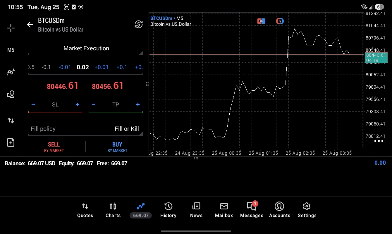Open the chart objects shapes icon
The height and width of the screenshot is (234, 392).
11,94
